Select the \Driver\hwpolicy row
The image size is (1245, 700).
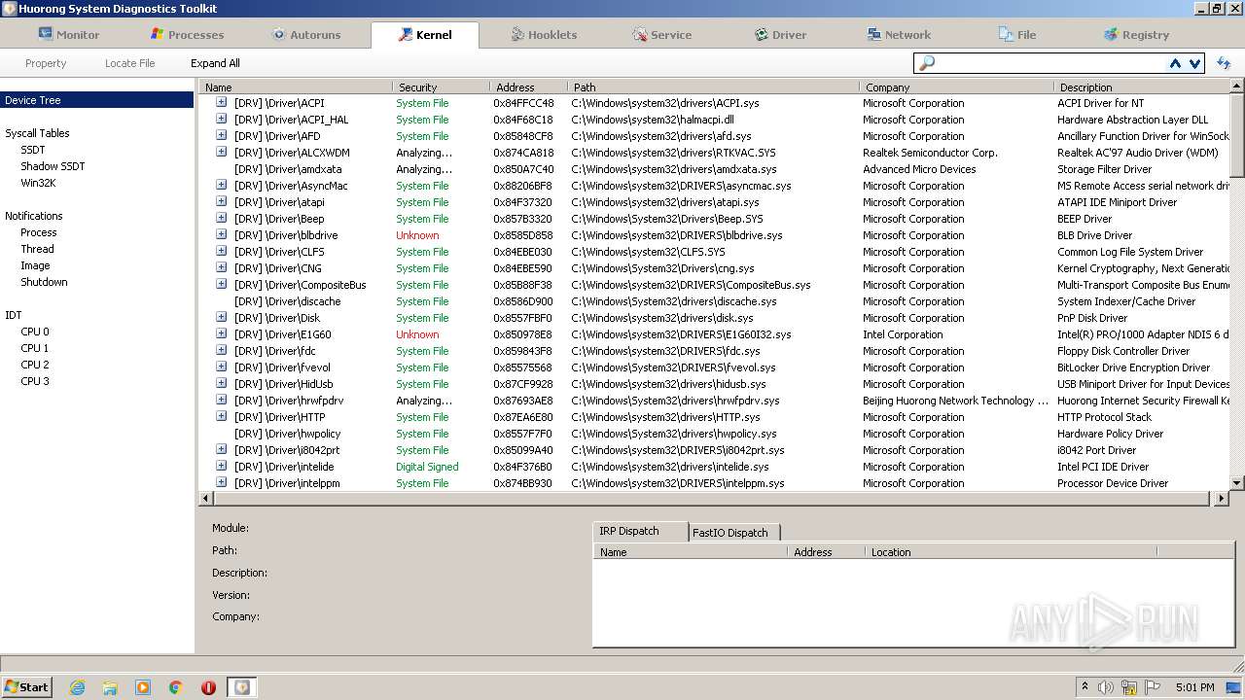715,434
